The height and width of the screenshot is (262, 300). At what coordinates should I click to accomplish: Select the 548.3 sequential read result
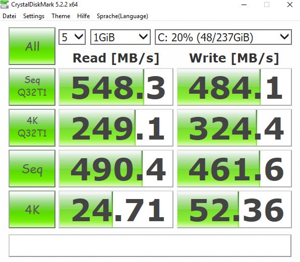116,87
